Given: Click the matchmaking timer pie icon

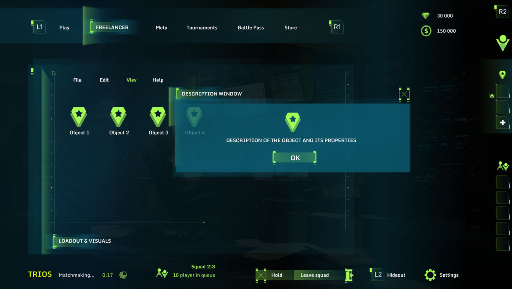Looking at the screenshot, I should (x=123, y=275).
